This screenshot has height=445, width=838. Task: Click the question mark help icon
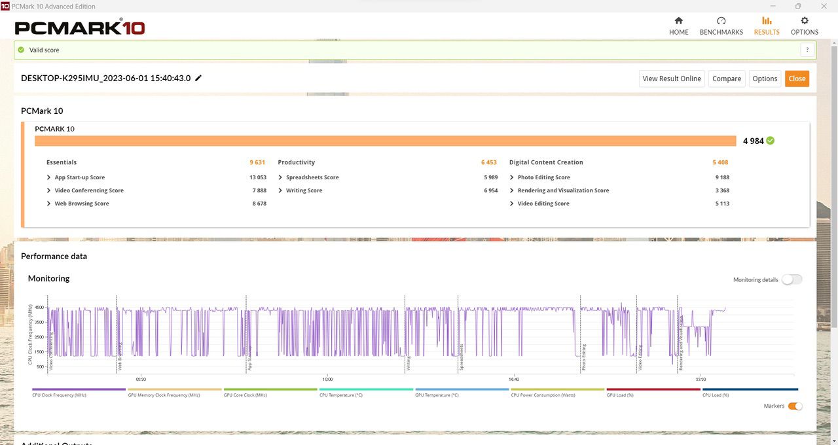[807, 50]
